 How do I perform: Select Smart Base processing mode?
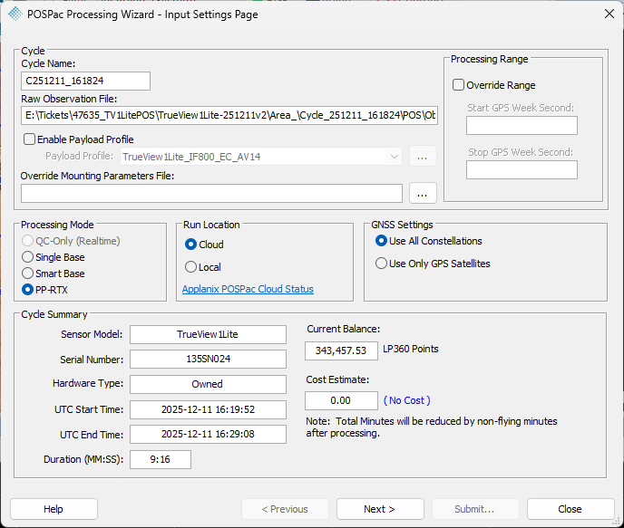(27, 274)
